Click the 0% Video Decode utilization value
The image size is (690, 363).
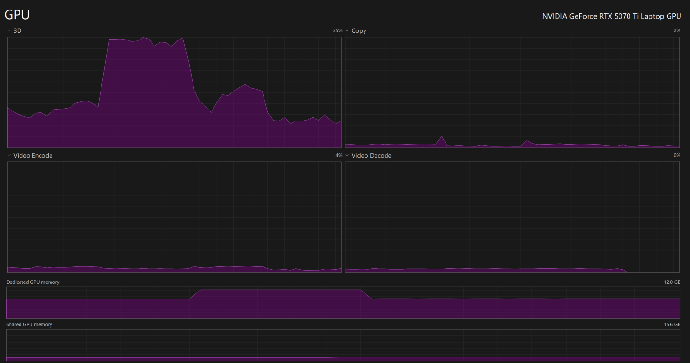[677, 156]
